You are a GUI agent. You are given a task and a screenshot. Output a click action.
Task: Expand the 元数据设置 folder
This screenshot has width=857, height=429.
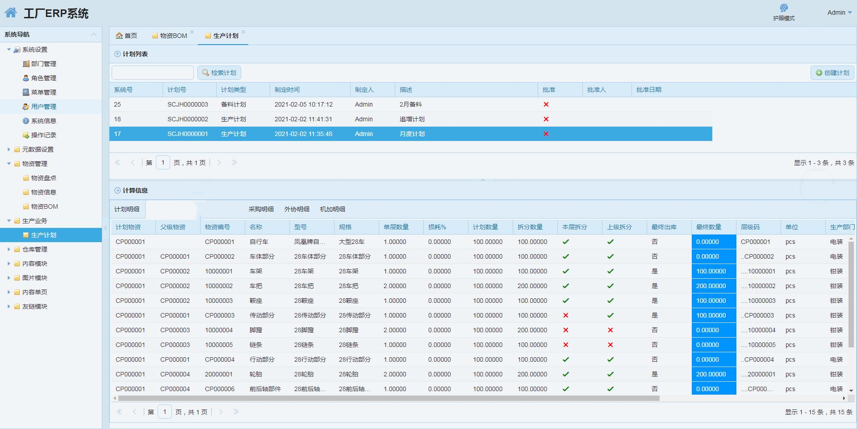[9, 149]
